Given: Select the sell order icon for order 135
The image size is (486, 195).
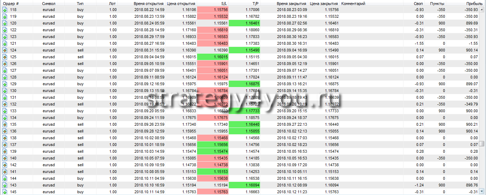Looking at the screenshot, I should (x=5, y=124).
